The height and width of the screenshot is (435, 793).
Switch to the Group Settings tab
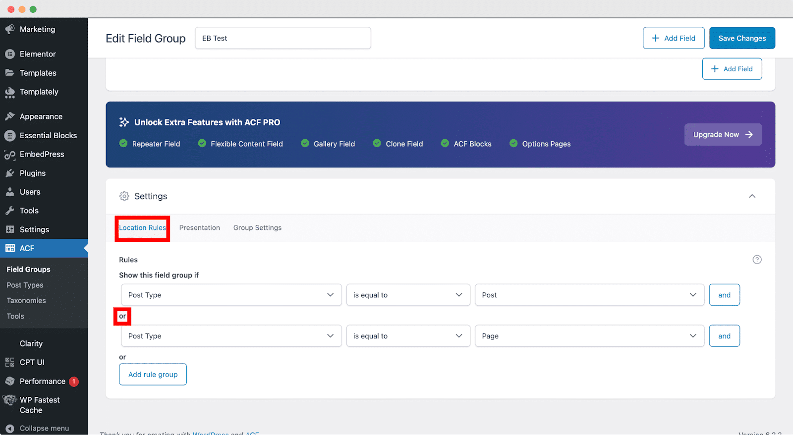point(257,228)
